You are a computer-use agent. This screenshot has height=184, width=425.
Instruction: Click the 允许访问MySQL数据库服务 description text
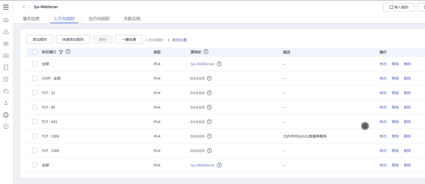click(x=305, y=136)
